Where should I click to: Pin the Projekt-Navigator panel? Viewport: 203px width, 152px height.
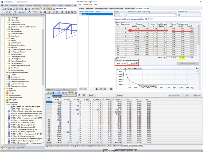tap(41, 15)
